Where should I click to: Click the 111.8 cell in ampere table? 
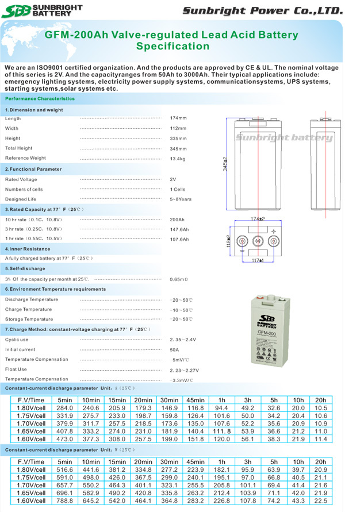[222, 431]
